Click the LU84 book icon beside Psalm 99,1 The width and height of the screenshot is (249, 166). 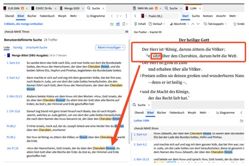click(143, 16)
